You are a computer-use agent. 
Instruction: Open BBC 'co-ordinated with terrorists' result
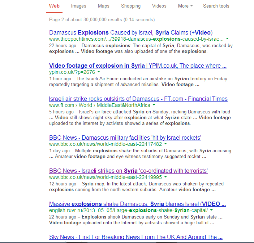point(129,171)
